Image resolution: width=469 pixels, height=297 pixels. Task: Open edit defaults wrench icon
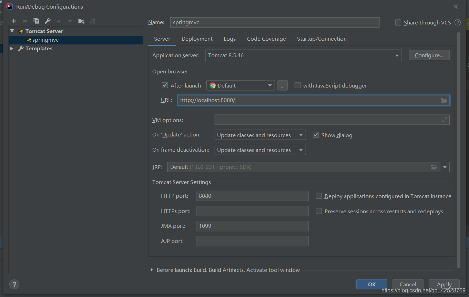tap(48, 21)
